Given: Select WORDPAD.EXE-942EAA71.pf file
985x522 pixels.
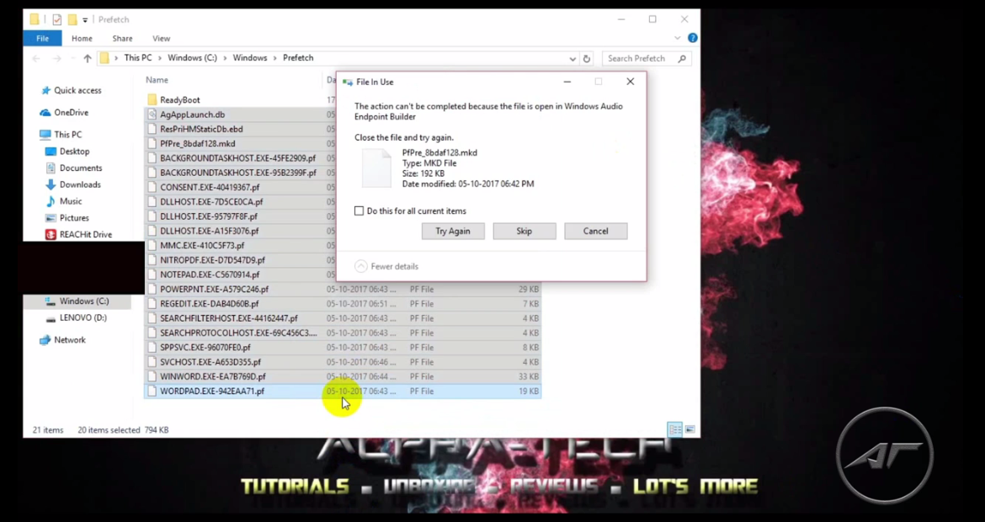Looking at the screenshot, I should coord(343,391).
